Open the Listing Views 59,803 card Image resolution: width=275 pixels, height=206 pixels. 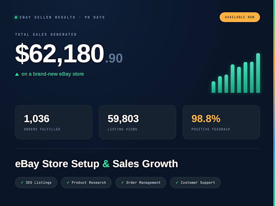(137, 122)
